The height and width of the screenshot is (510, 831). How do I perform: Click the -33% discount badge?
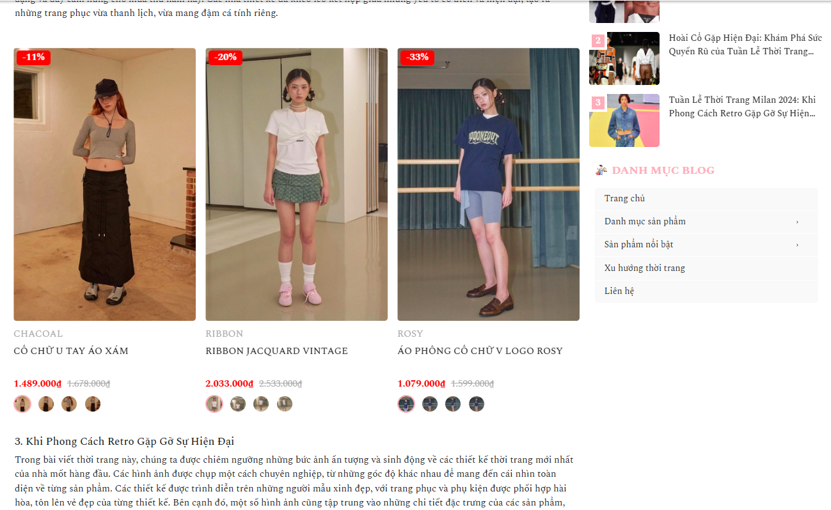click(417, 57)
